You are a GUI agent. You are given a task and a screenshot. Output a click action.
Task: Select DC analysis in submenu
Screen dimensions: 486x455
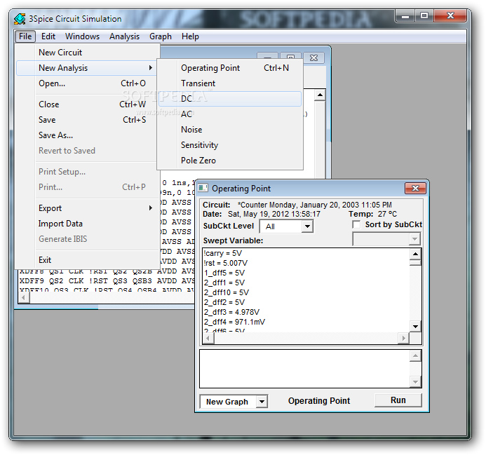point(230,99)
